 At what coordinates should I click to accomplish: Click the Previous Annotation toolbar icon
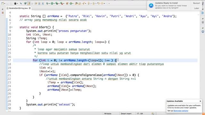point(94,4)
